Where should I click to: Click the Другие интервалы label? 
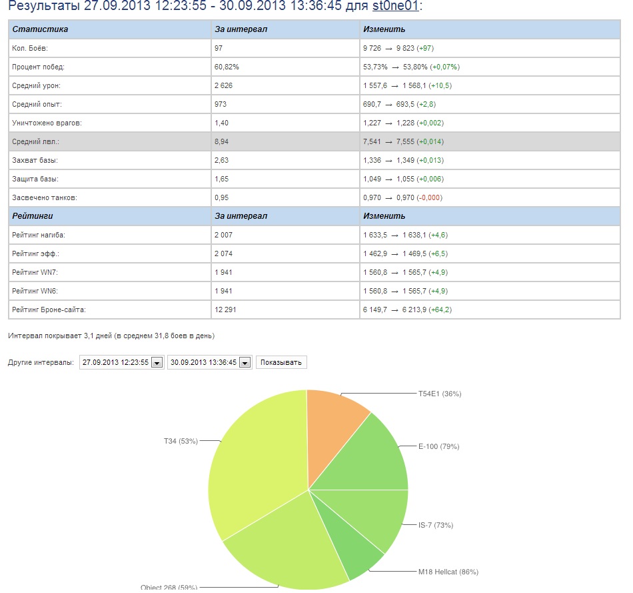coord(41,362)
